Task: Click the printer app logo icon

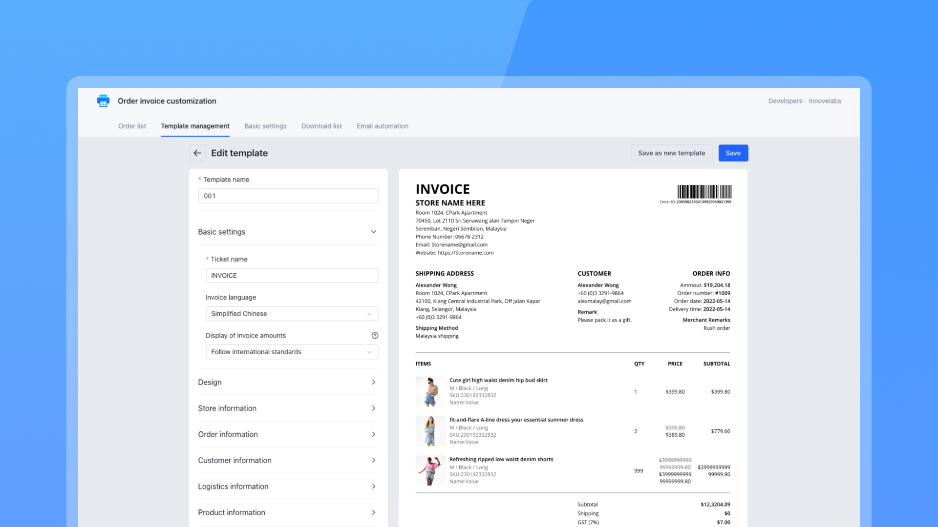Action: tap(103, 101)
